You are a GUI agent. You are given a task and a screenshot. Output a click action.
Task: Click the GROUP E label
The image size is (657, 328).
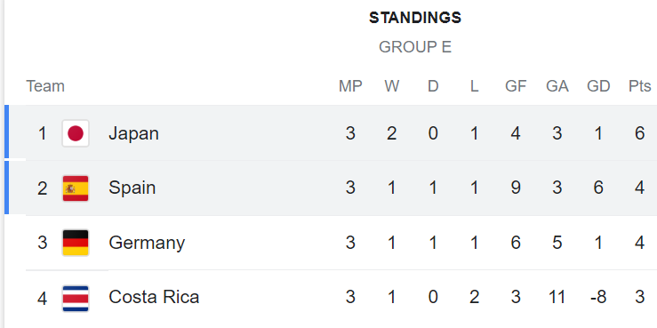point(415,47)
